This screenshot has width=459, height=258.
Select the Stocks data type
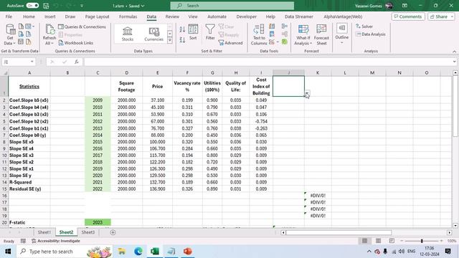click(128, 34)
